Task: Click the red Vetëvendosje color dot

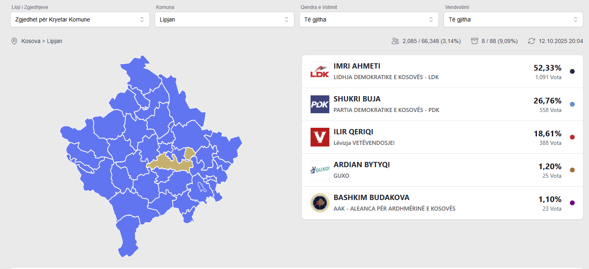Action: tap(572, 137)
